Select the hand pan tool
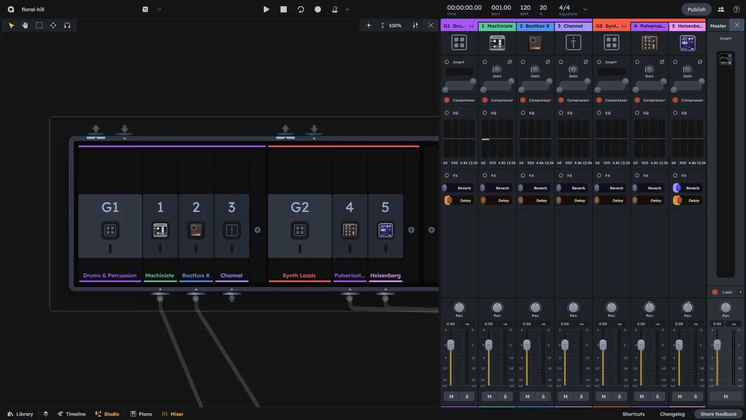Screen dimensions: 746x420 (25, 25)
